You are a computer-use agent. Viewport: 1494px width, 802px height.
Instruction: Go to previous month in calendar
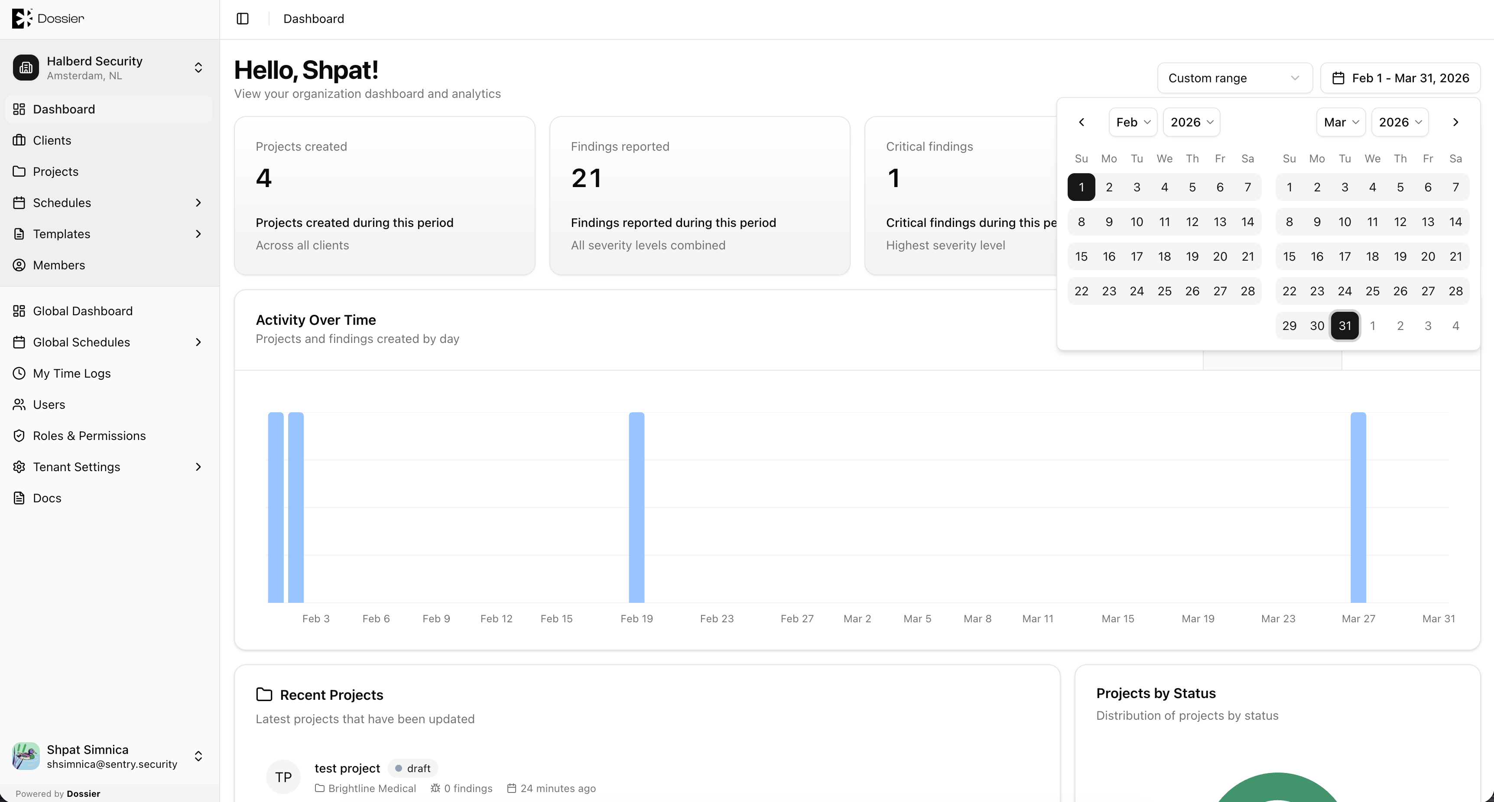[x=1081, y=122]
